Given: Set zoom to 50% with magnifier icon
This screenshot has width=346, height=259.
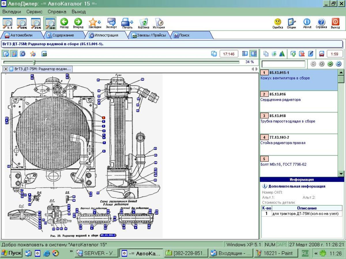Looking at the screenshot, I should pos(22,23).
